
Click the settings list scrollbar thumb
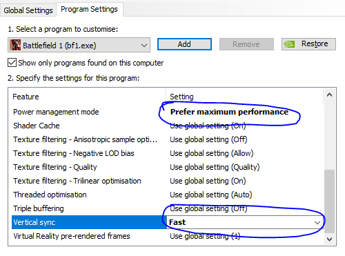pyautogui.click(x=329, y=201)
